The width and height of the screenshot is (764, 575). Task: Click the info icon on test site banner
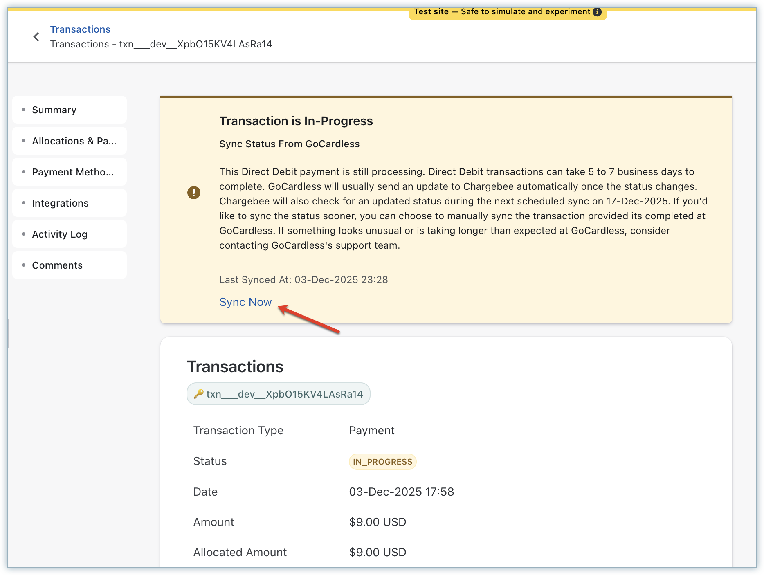(x=597, y=12)
